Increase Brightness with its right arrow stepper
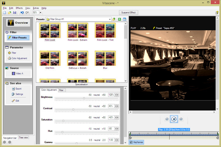Image resolution: width=221 pixels, height=147 pixels. [118, 95]
